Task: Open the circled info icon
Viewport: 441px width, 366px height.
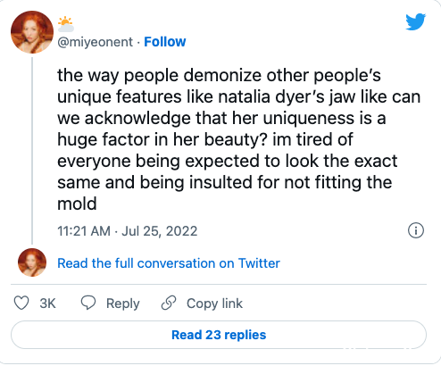Action: (416, 230)
